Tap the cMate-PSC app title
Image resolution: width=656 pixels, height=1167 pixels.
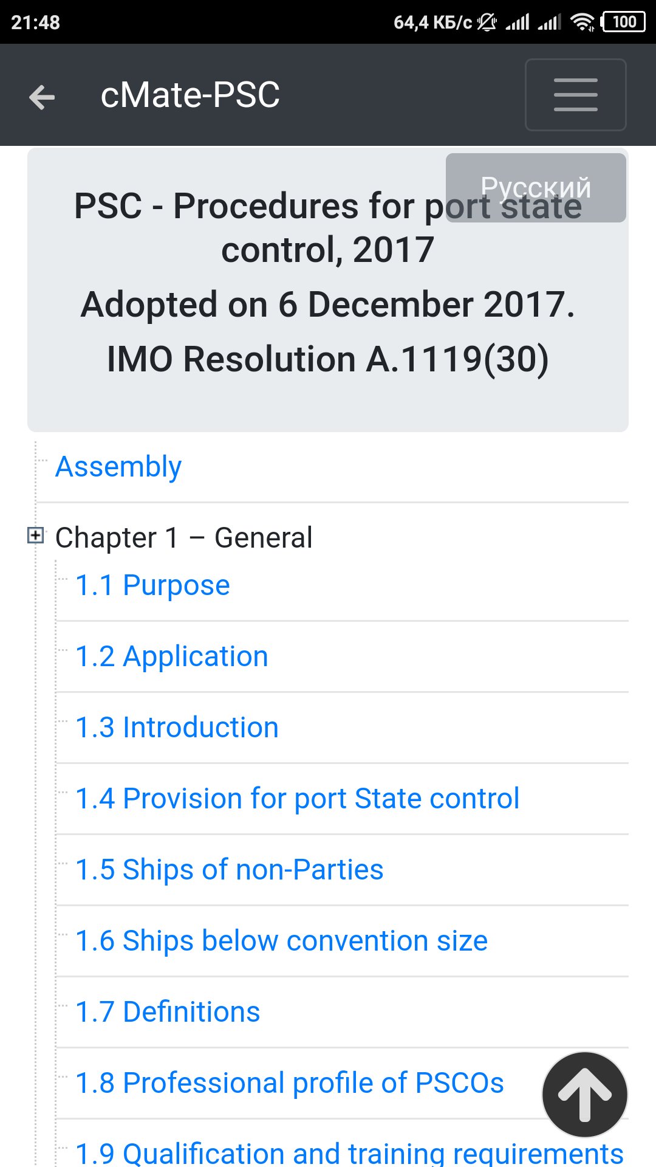pos(190,95)
